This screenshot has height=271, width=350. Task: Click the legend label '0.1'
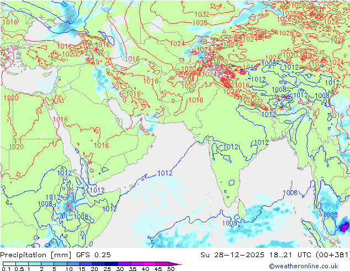click(x=6, y=269)
